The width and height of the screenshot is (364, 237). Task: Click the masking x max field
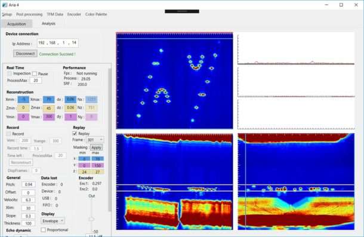point(97,159)
